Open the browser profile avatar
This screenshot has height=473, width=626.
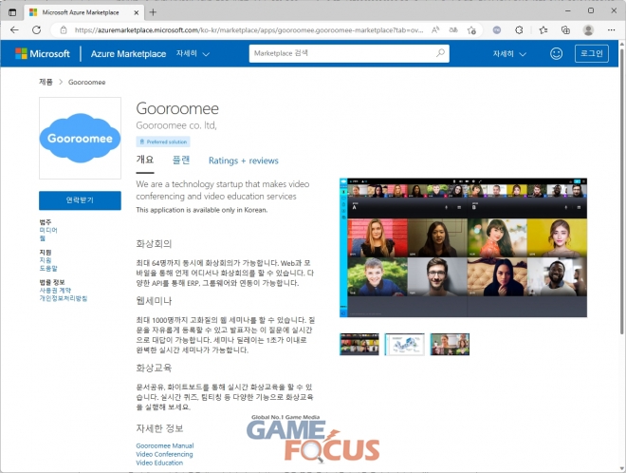click(x=588, y=30)
